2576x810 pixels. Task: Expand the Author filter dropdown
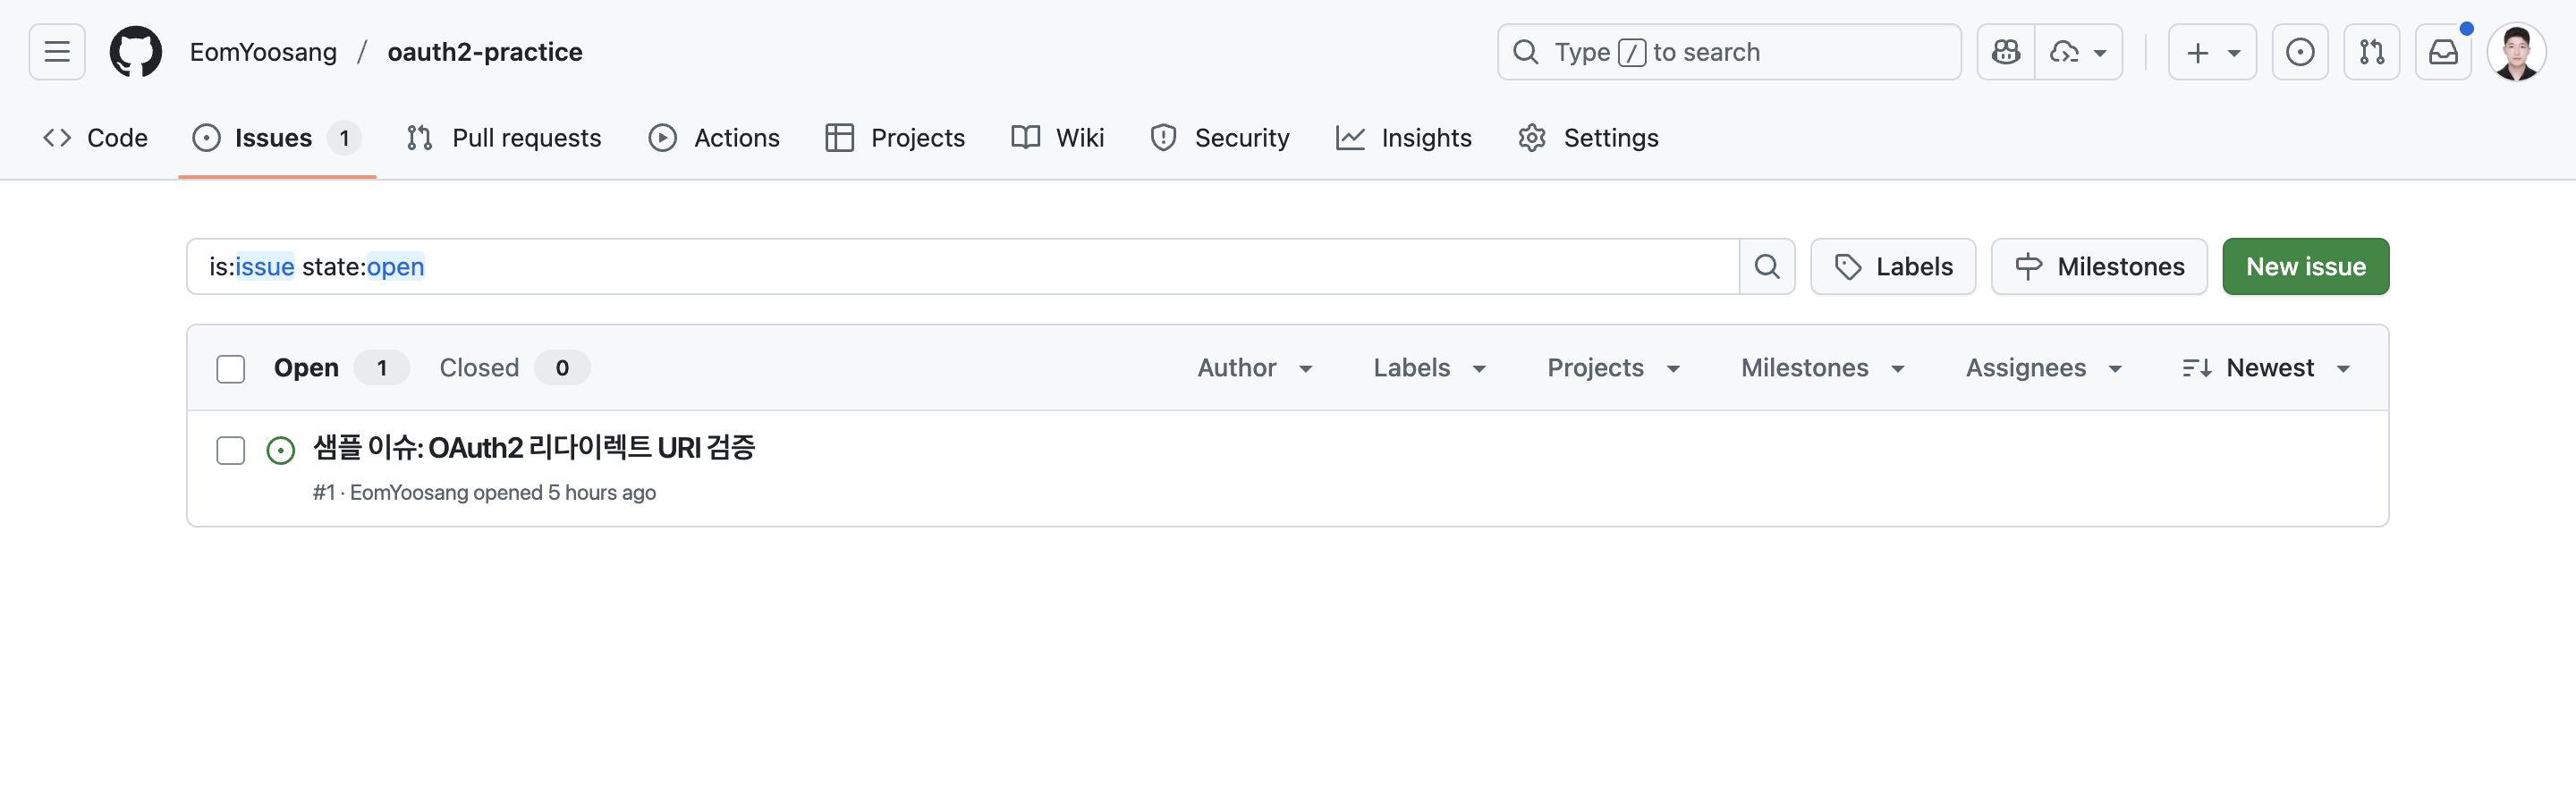click(x=1254, y=368)
